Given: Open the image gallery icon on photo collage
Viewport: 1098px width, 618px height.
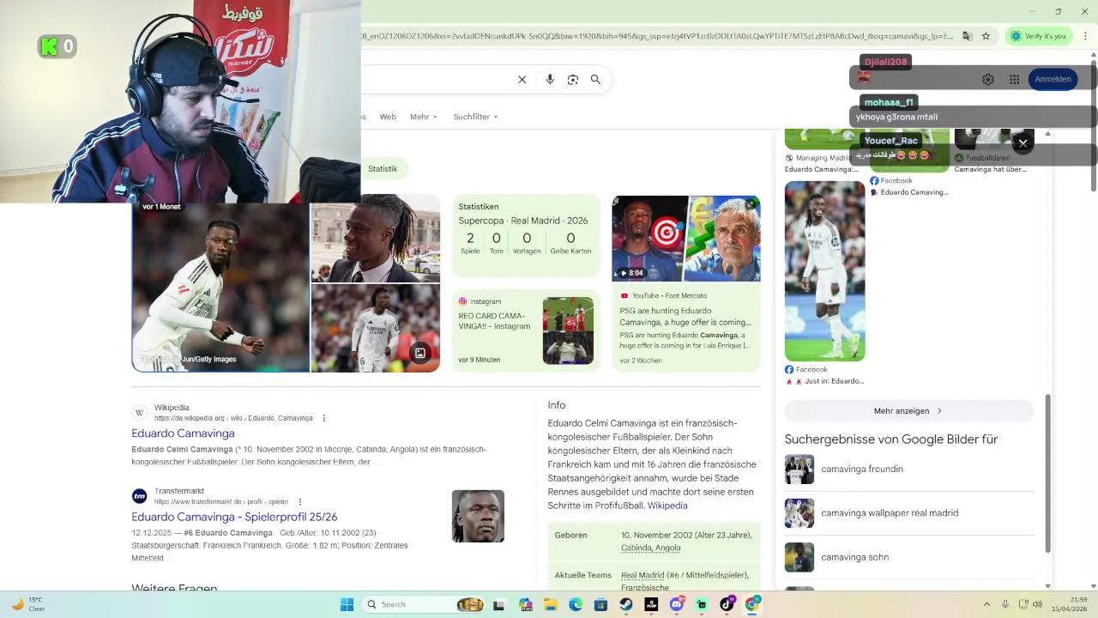Looking at the screenshot, I should (420, 353).
